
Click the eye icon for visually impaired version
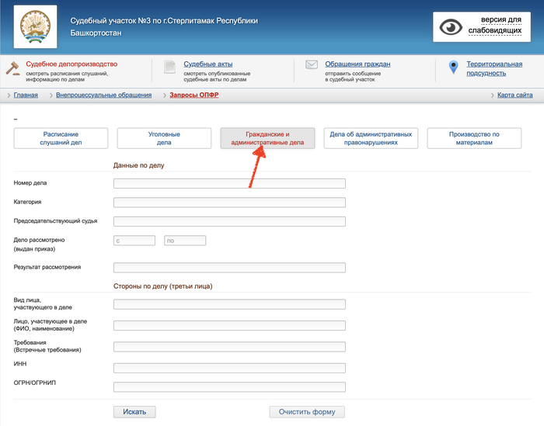(451, 27)
